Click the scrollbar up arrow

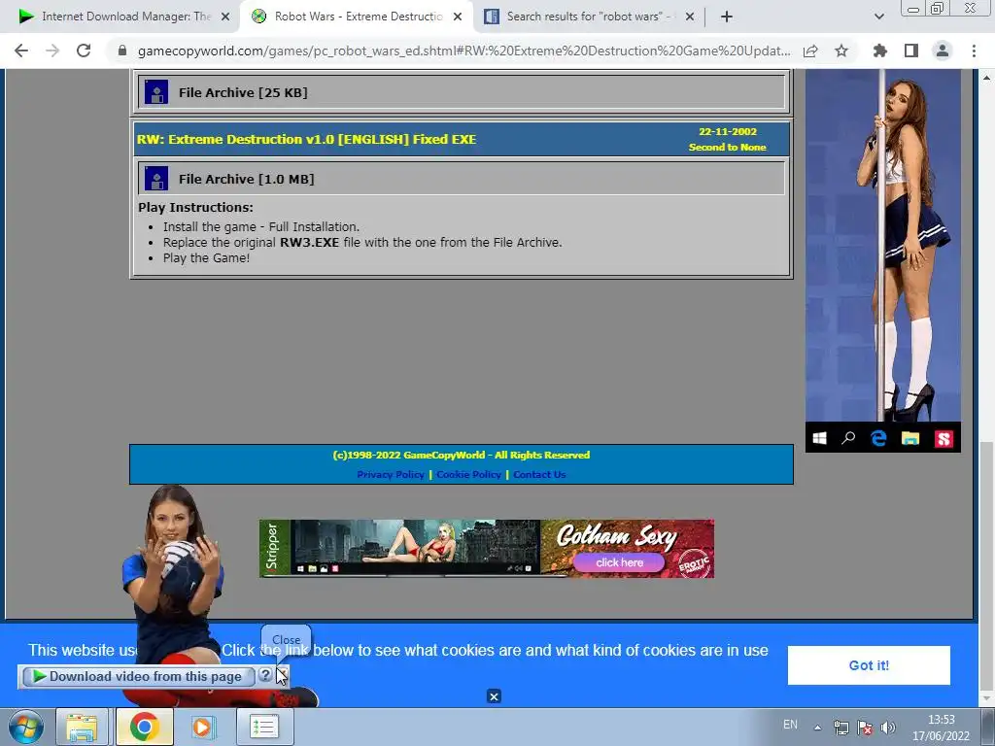pyautogui.click(x=987, y=78)
